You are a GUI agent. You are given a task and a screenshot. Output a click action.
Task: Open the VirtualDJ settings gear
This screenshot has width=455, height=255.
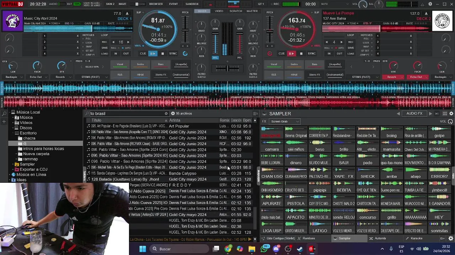click(430, 4)
